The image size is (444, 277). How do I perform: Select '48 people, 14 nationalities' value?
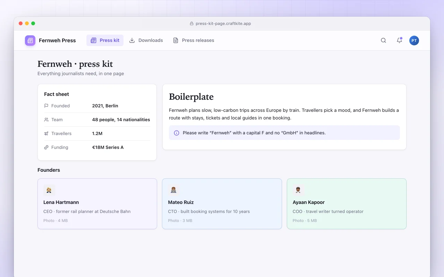pyautogui.click(x=121, y=120)
